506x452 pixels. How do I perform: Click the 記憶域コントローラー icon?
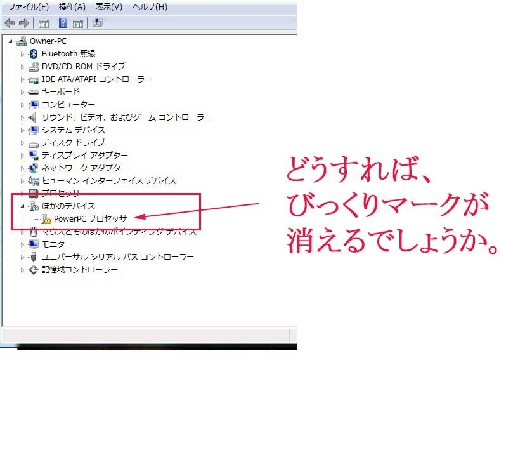[33, 270]
